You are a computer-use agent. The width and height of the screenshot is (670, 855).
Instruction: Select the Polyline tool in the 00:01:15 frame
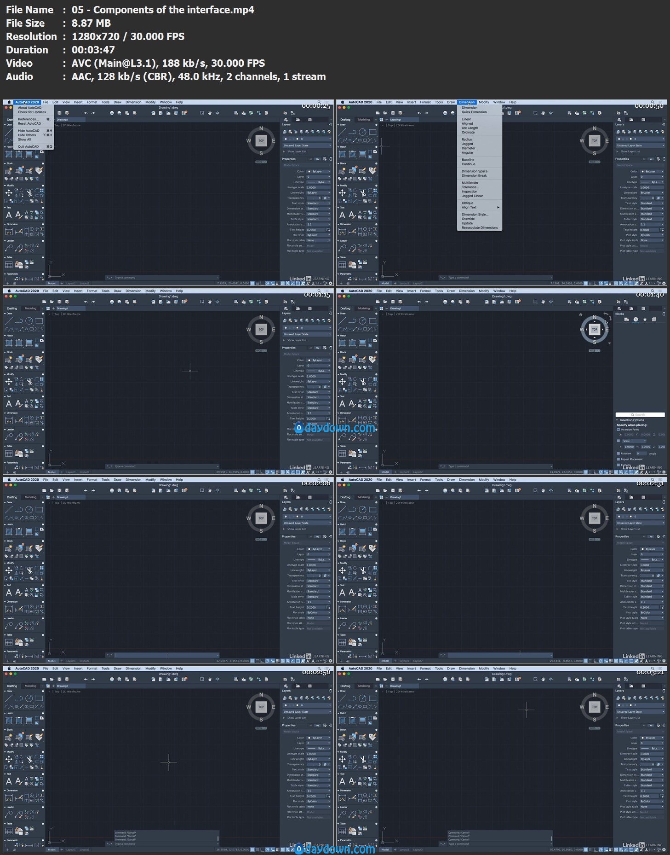point(19,321)
